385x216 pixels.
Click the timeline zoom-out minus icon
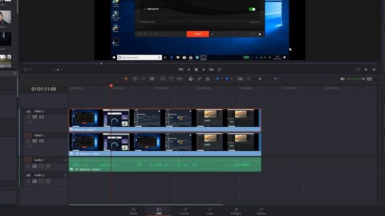[x=248, y=79]
